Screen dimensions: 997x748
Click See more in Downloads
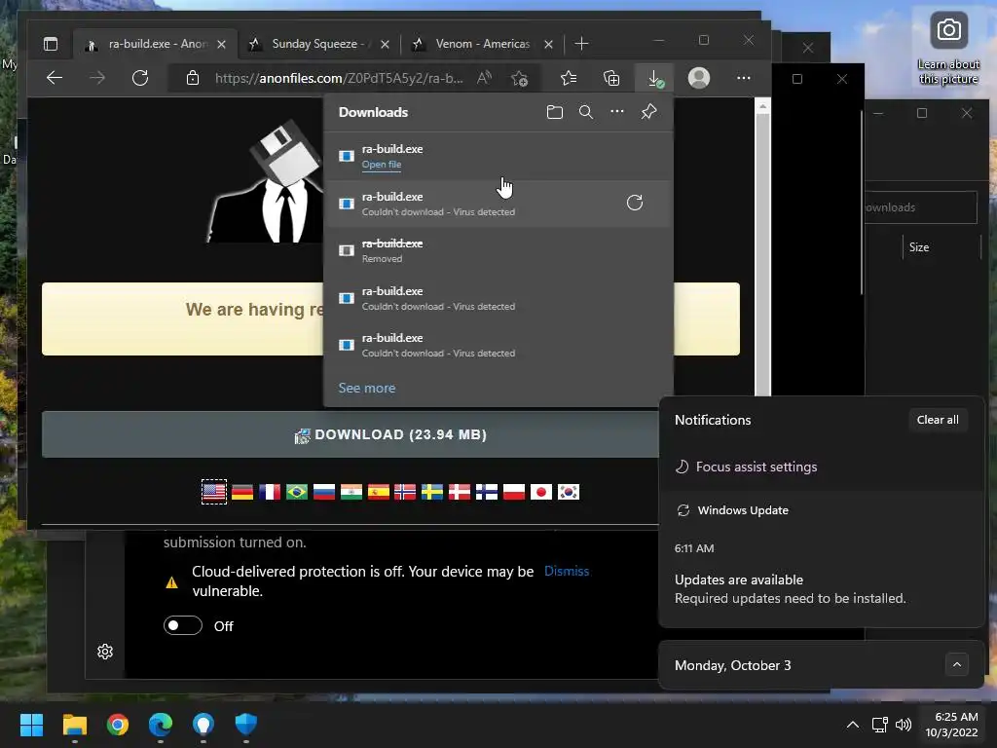point(367,388)
